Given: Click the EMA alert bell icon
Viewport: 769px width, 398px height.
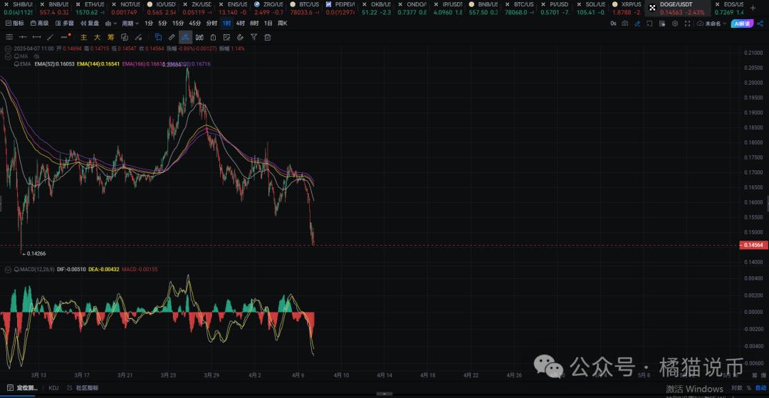Looking at the screenshot, I should (16, 63).
